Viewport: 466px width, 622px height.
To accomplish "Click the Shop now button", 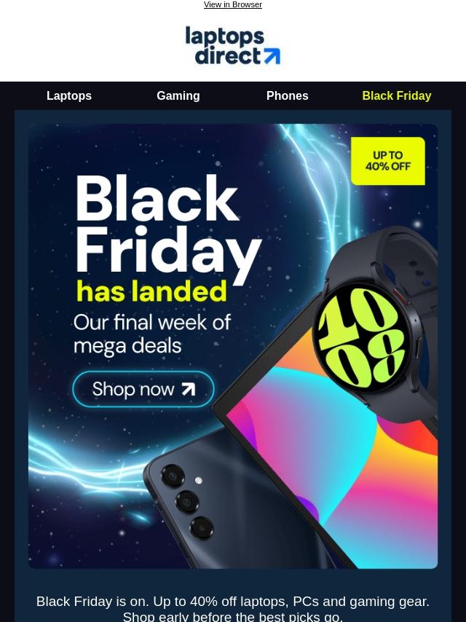I will coord(143,389).
